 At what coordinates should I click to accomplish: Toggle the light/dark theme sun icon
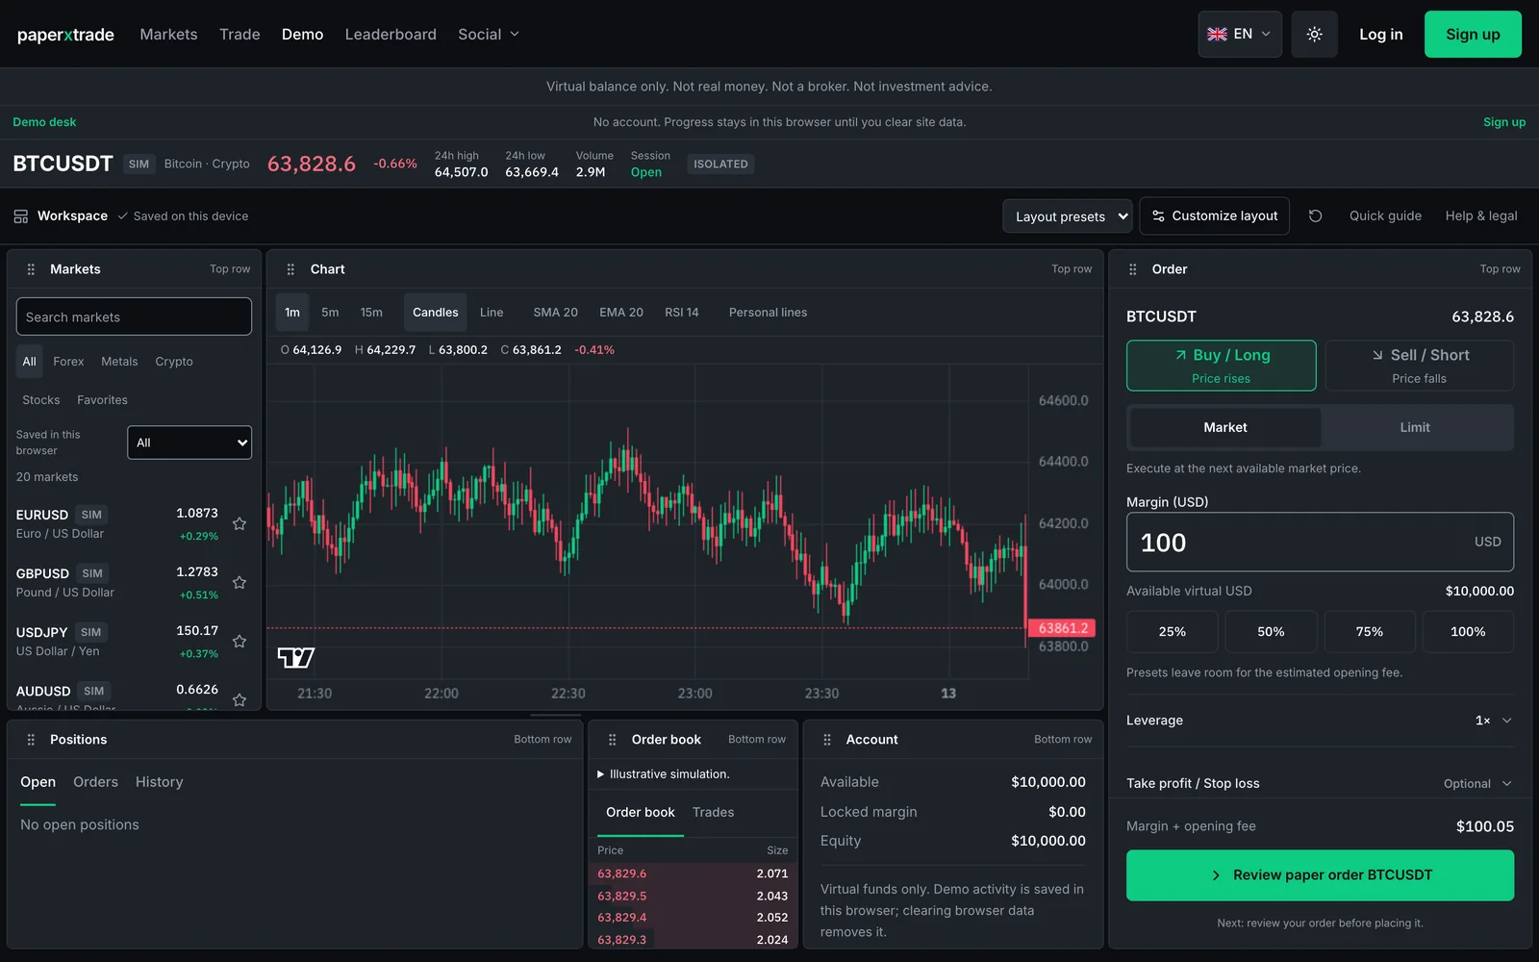(1314, 34)
